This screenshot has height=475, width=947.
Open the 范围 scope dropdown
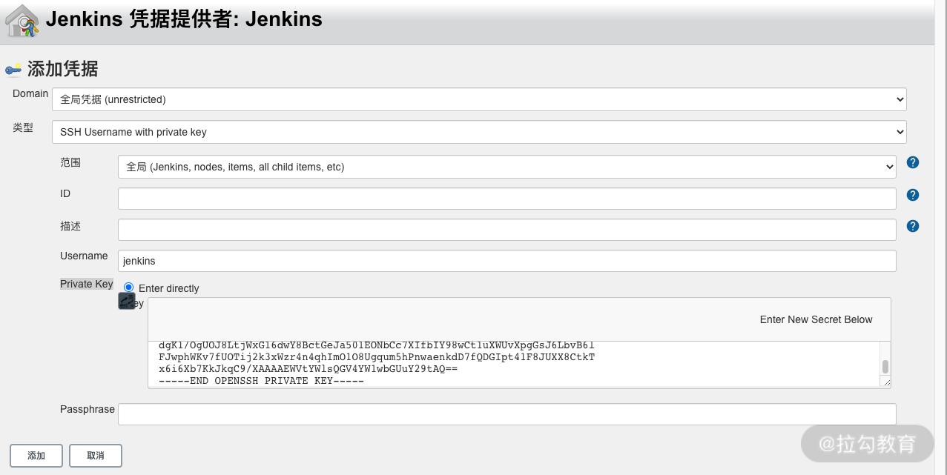pos(507,167)
